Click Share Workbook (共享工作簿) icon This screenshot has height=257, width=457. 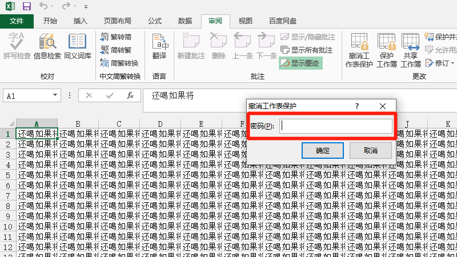(411, 50)
